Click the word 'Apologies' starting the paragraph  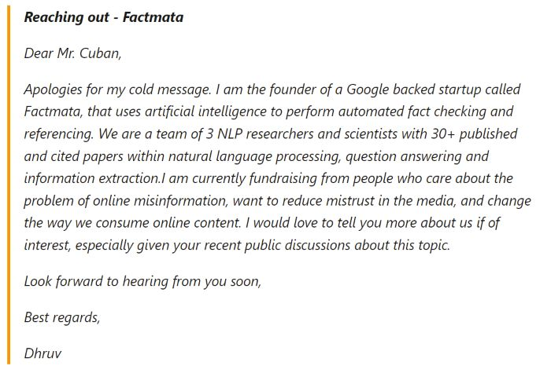pyautogui.click(x=54, y=90)
